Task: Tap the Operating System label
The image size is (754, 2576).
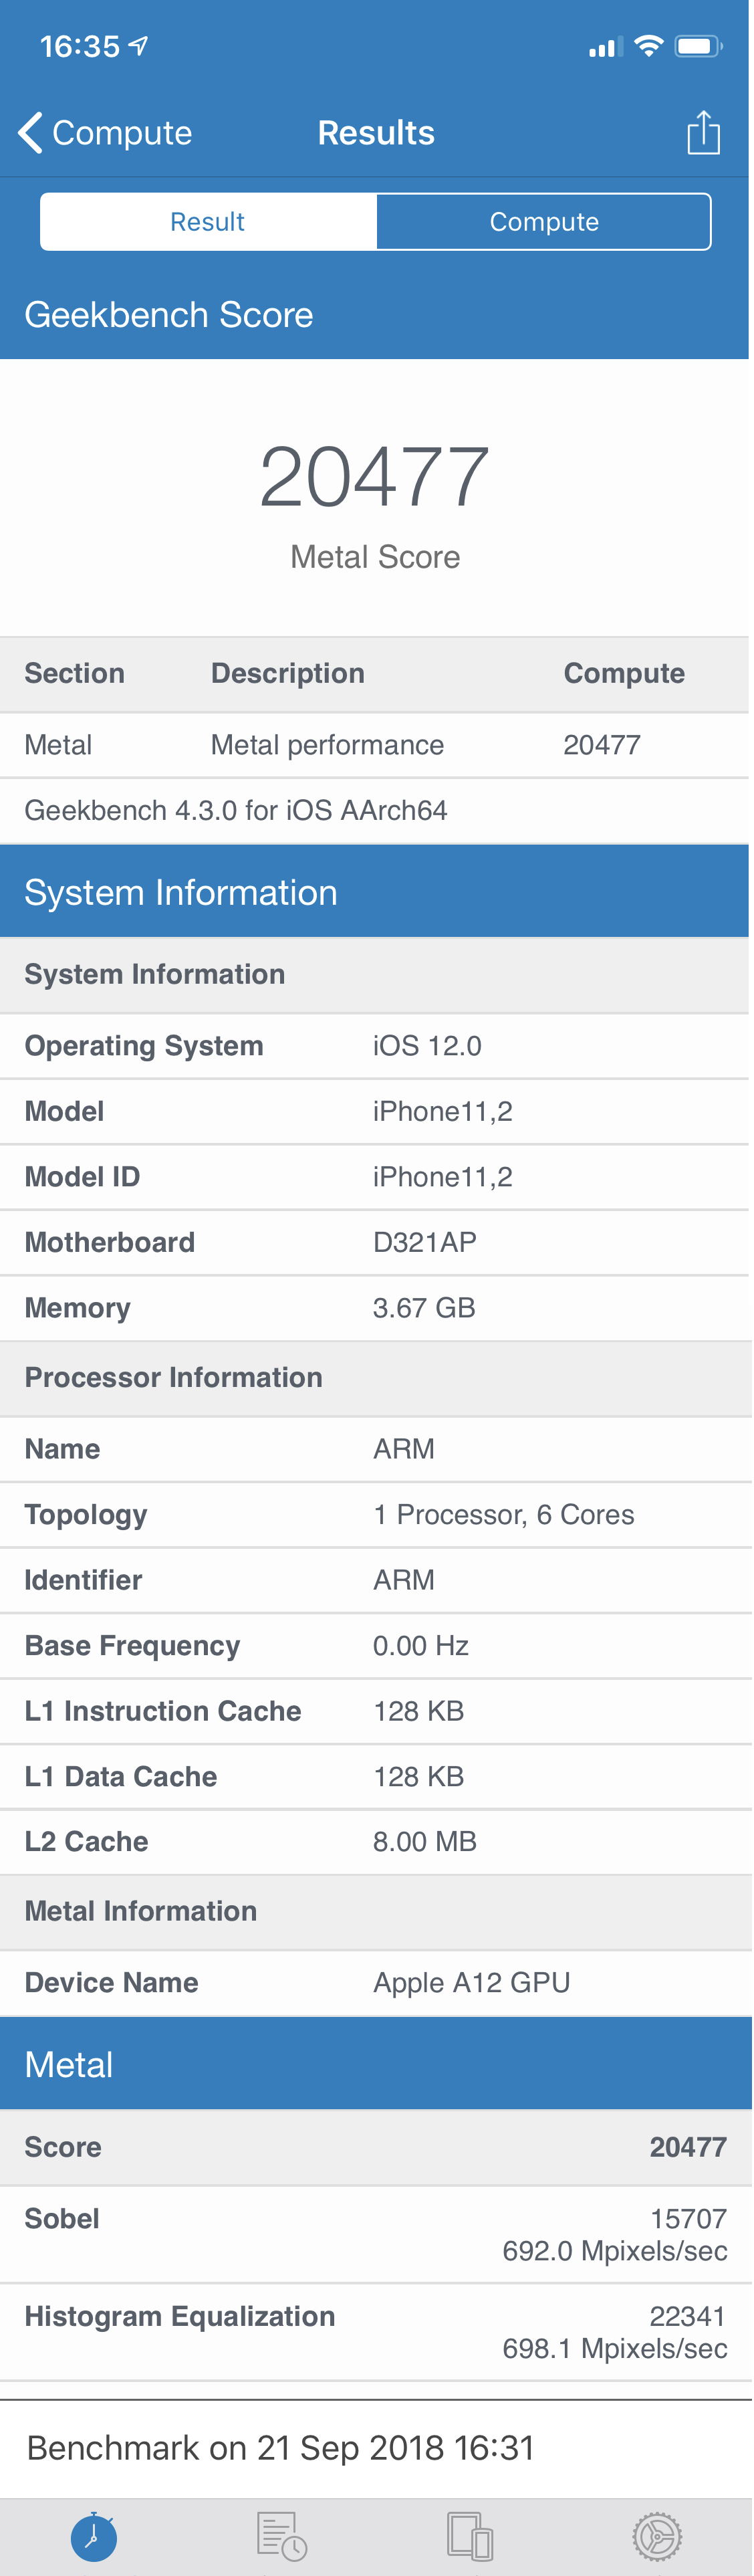Action: point(144,1046)
